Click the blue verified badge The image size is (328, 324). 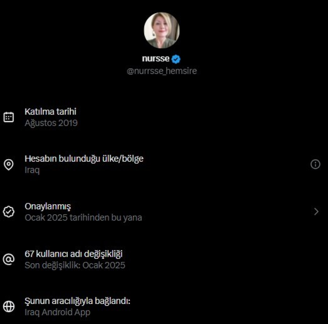pyautogui.click(x=176, y=59)
